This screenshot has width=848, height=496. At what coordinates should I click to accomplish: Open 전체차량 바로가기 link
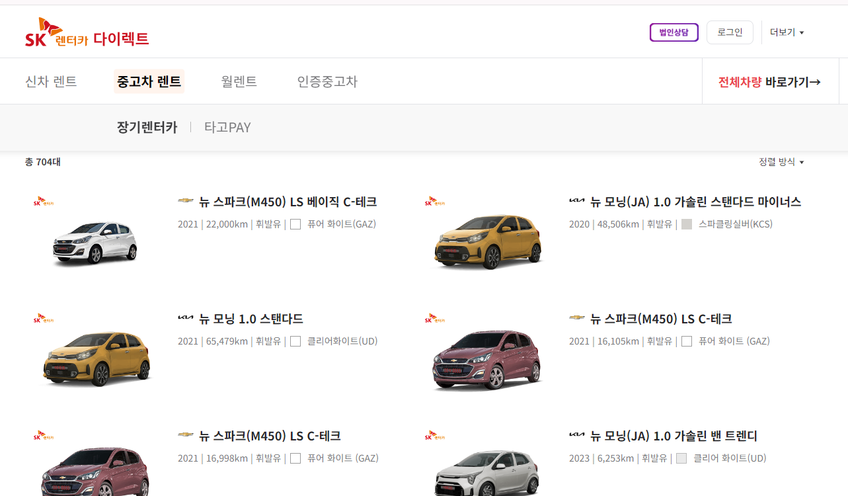click(x=769, y=82)
